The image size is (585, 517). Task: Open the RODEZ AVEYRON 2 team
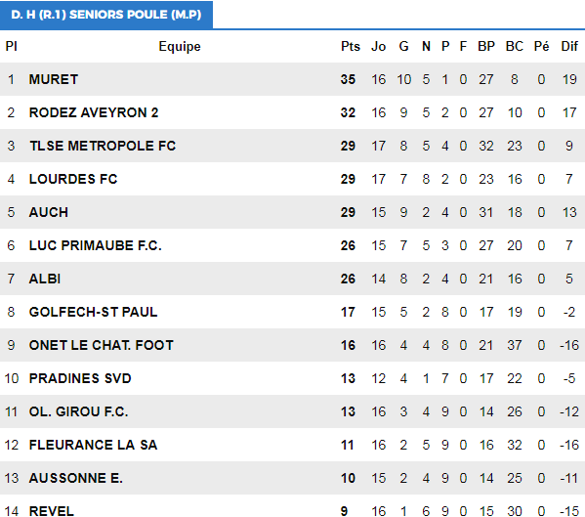click(x=94, y=112)
